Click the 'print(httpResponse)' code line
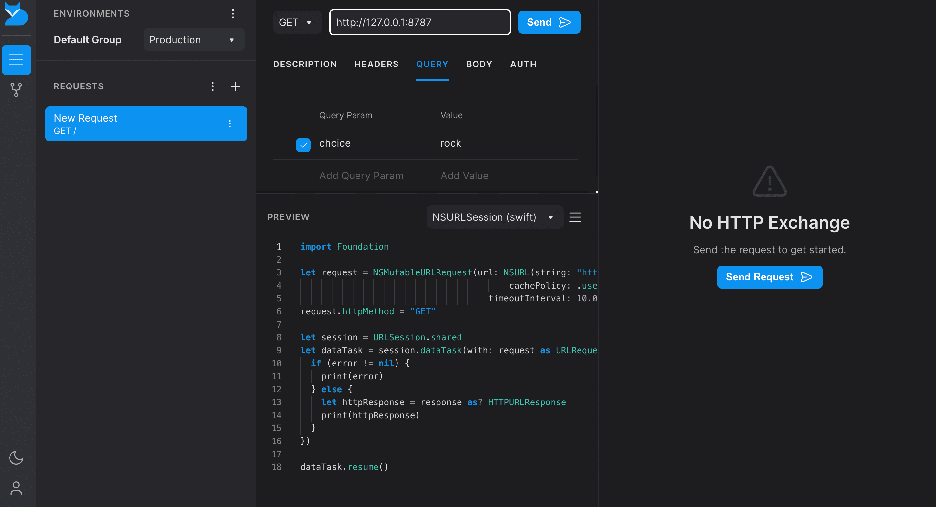The height and width of the screenshot is (507, 936). click(370, 415)
